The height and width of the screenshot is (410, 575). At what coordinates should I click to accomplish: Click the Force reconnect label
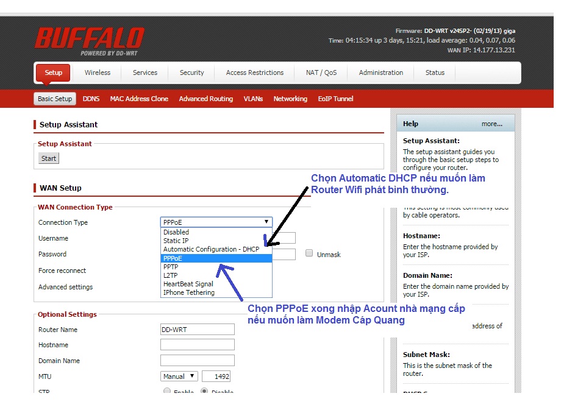62,270
